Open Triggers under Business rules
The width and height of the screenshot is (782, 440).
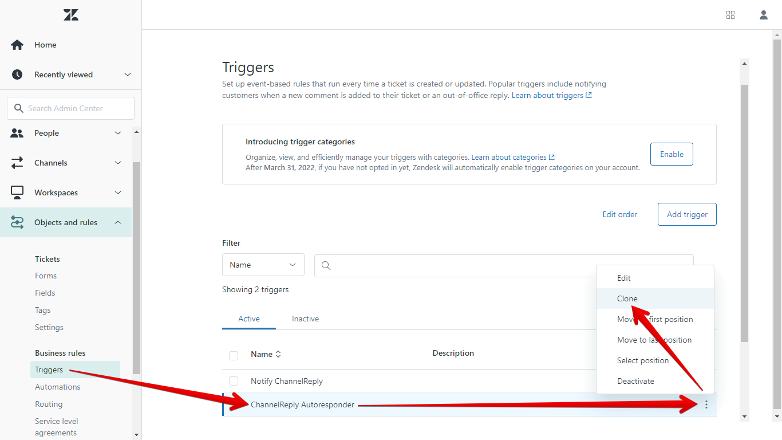pyautogui.click(x=75, y=370)
